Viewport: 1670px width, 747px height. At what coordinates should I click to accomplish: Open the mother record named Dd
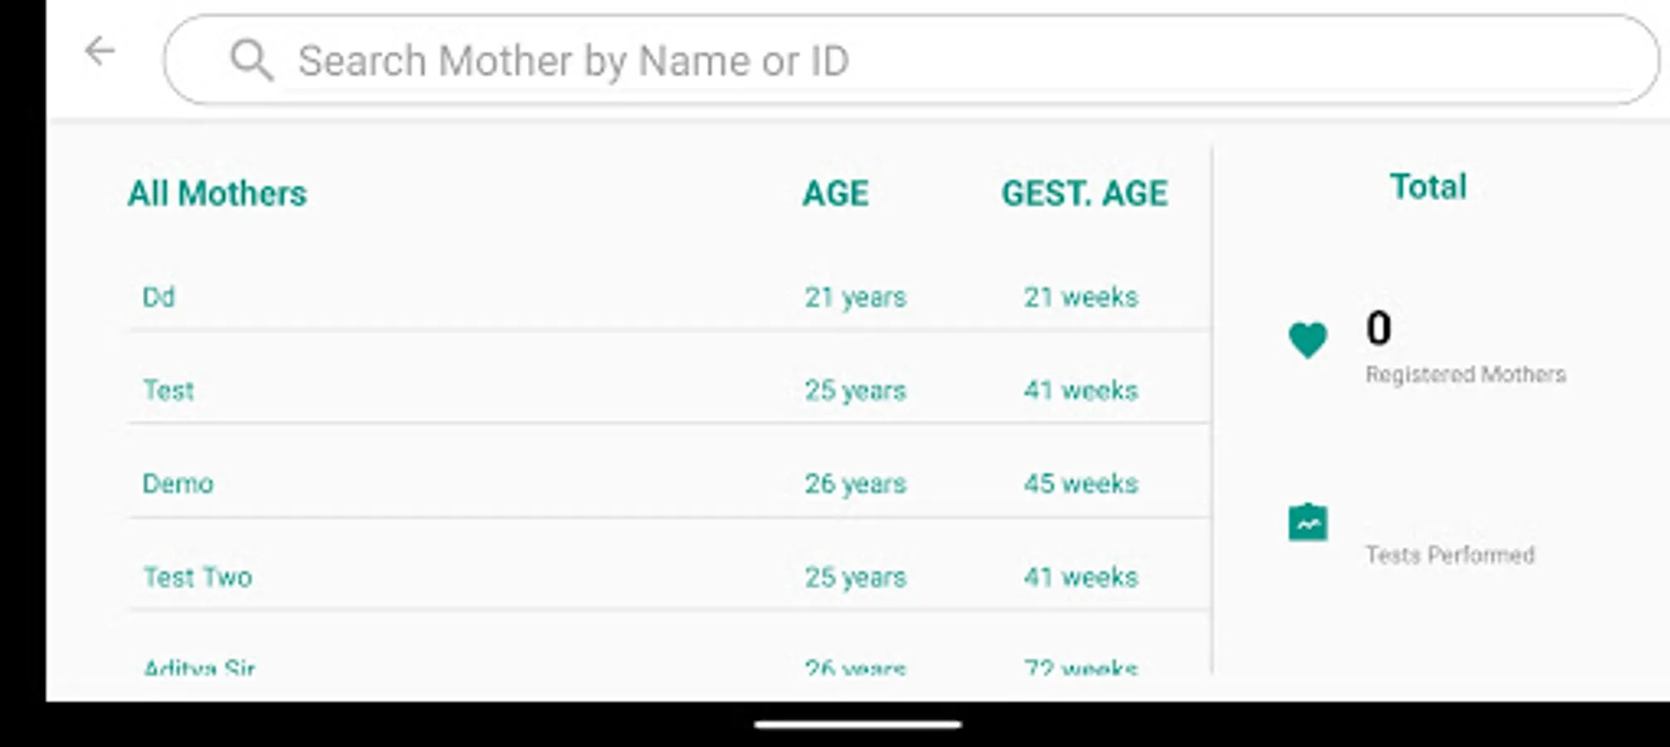669,297
